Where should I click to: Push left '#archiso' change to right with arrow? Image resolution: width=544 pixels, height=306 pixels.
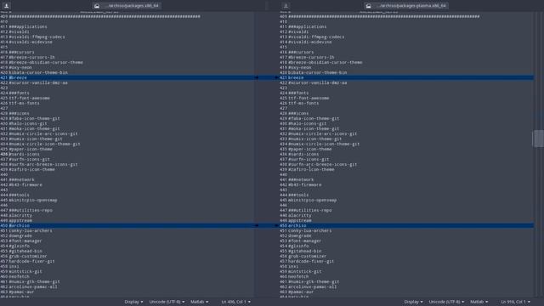[x=257, y=225]
